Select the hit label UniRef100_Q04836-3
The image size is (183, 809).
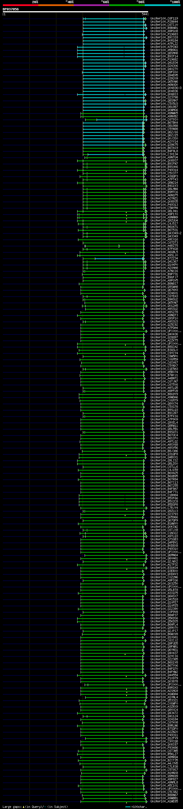tap(166, 88)
